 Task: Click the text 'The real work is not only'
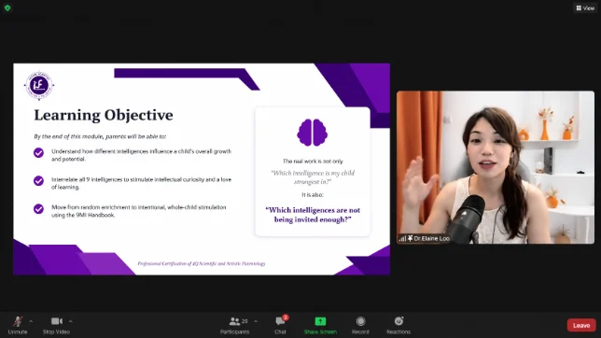point(313,162)
